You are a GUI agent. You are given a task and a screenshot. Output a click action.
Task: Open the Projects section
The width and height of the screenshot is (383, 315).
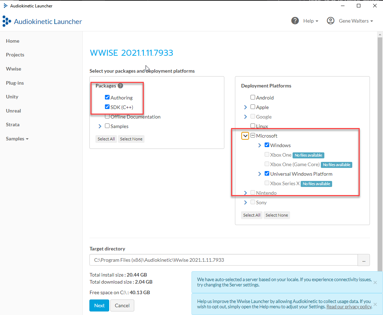pyautogui.click(x=15, y=55)
